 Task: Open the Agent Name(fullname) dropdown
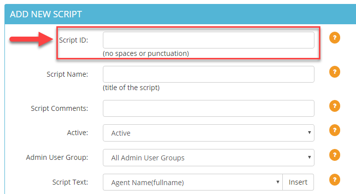[x=193, y=182]
